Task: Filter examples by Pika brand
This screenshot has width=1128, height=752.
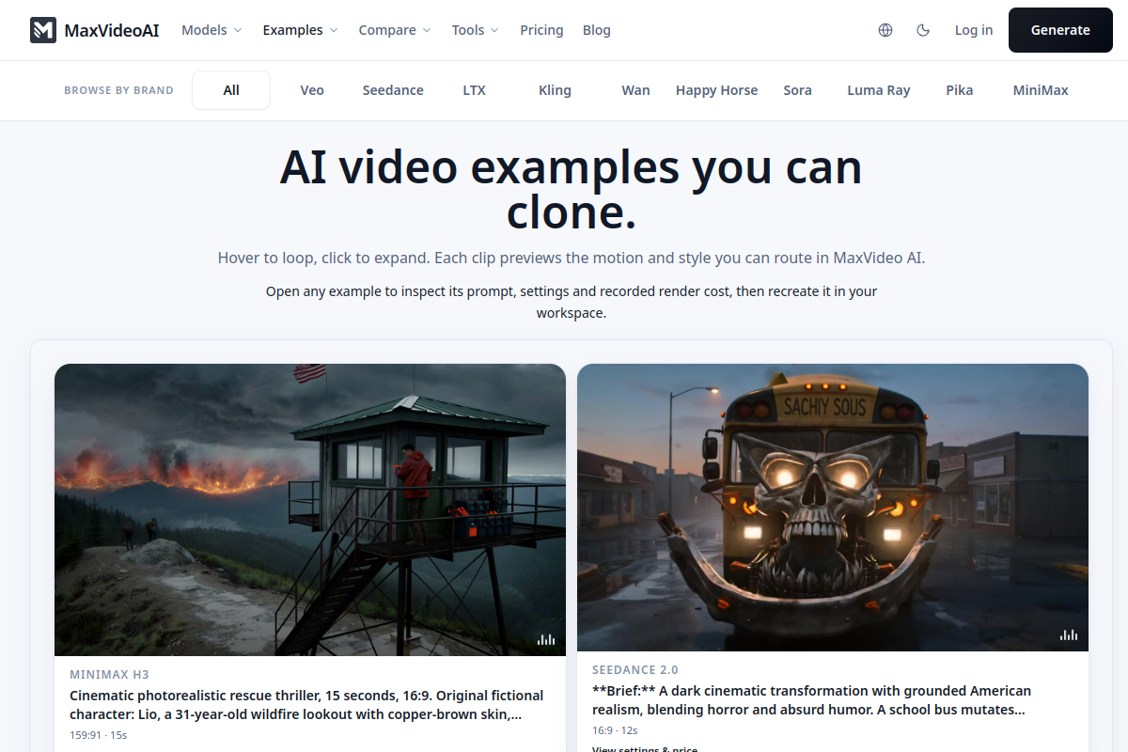Action: click(960, 90)
